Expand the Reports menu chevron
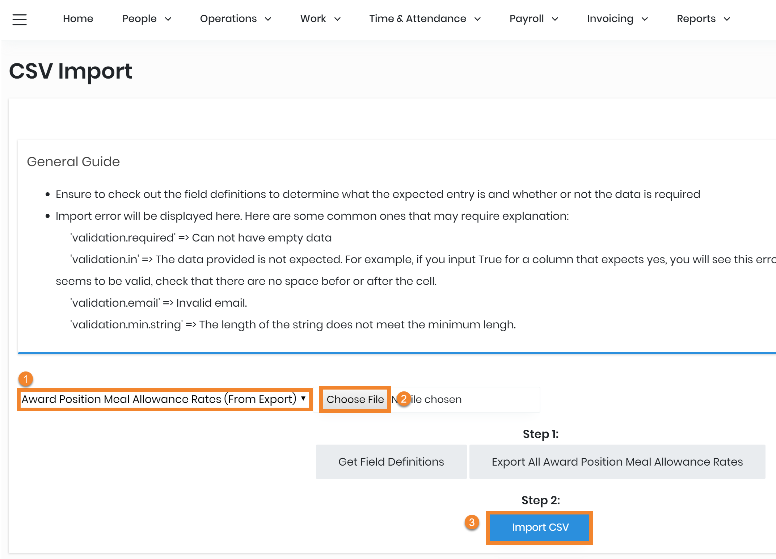The height and width of the screenshot is (559, 776). point(727,19)
